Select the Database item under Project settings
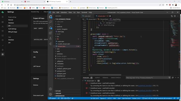 (x=11, y=23)
